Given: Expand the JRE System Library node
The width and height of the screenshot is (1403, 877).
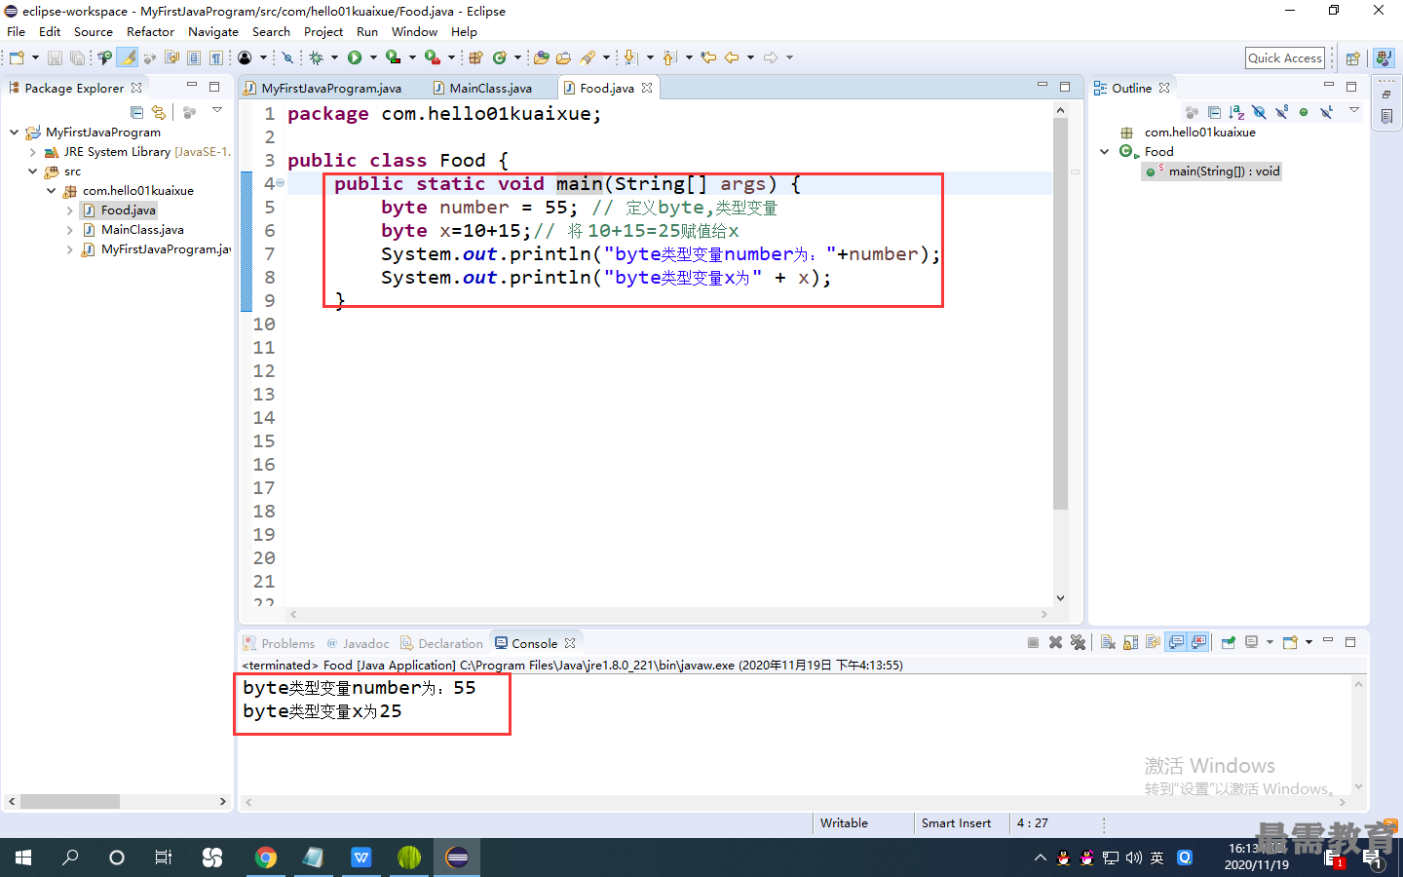Looking at the screenshot, I should [x=32, y=152].
